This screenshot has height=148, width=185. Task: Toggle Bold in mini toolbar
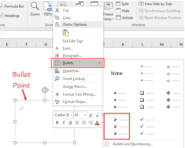pyautogui.click(x=57, y=123)
